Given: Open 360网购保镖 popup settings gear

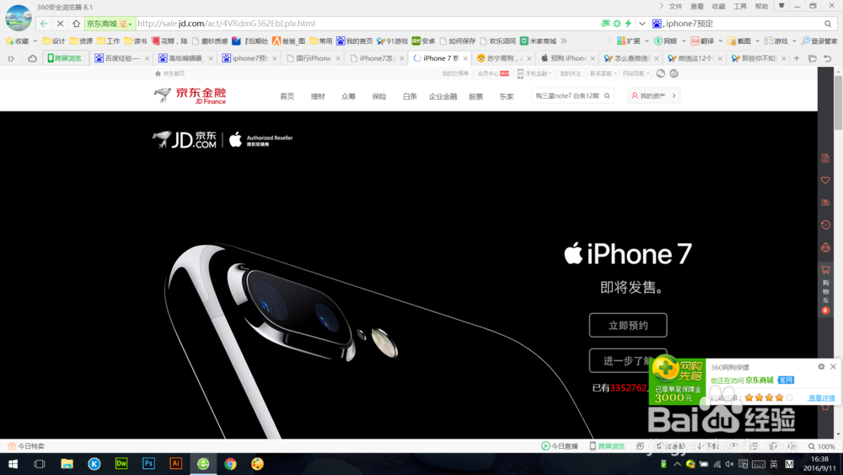Looking at the screenshot, I should click(821, 367).
